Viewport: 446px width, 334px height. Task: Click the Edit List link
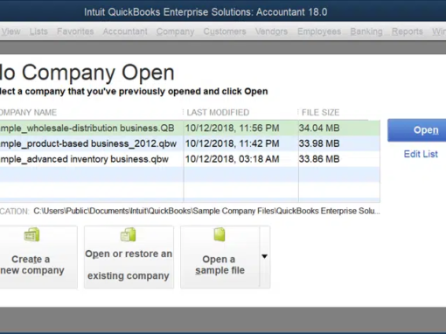(421, 154)
